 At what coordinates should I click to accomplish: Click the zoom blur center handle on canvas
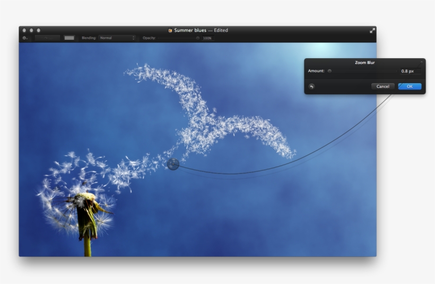click(173, 164)
